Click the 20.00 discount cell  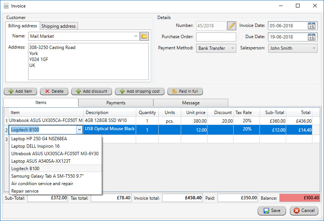point(220,121)
